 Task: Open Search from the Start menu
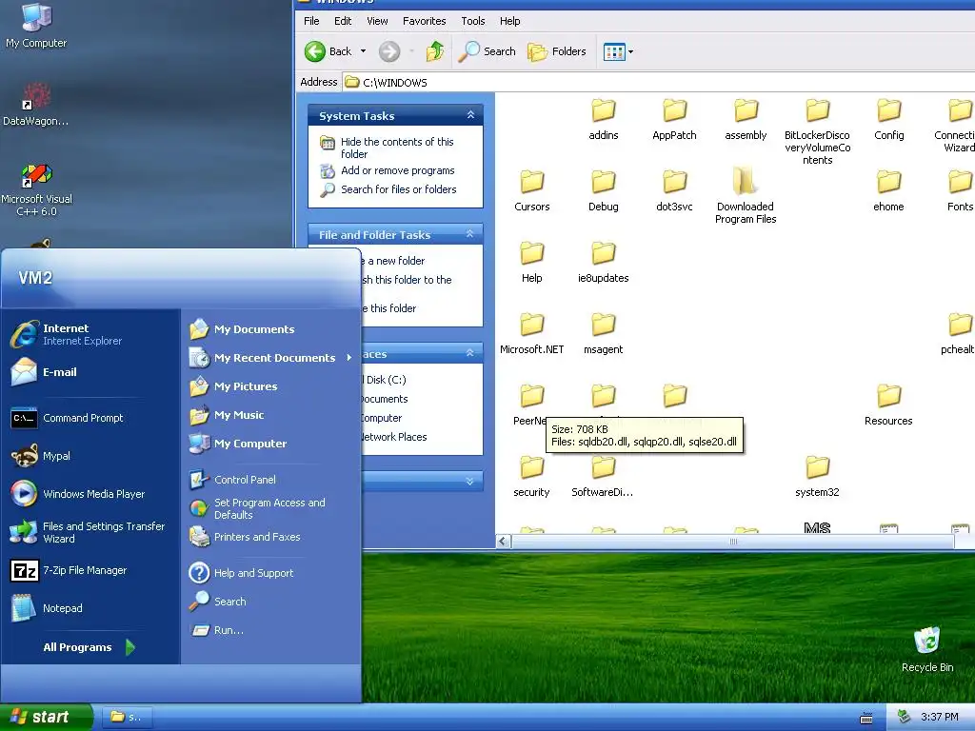click(218, 602)
